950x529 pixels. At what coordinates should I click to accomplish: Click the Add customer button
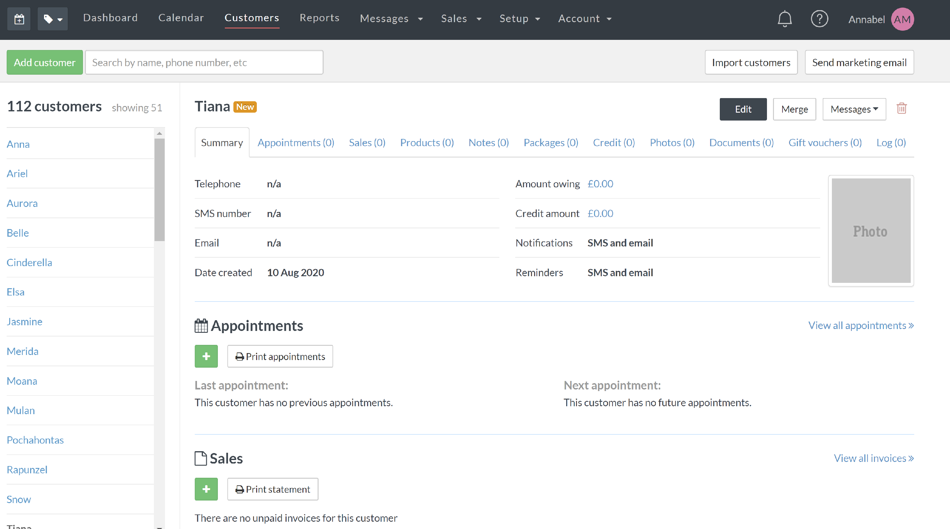point(44,62)
